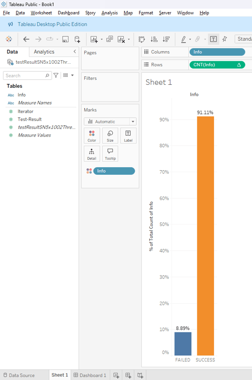252x380 pixels.
Task: Go to Data Source tab
Action: 19,375
